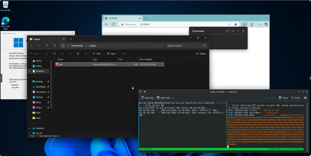Open the Sort dropdown in File Explorer
Image resolution: width=311 pixels, height=156 pixels.
pyautogui.click(x=97, y=54)
